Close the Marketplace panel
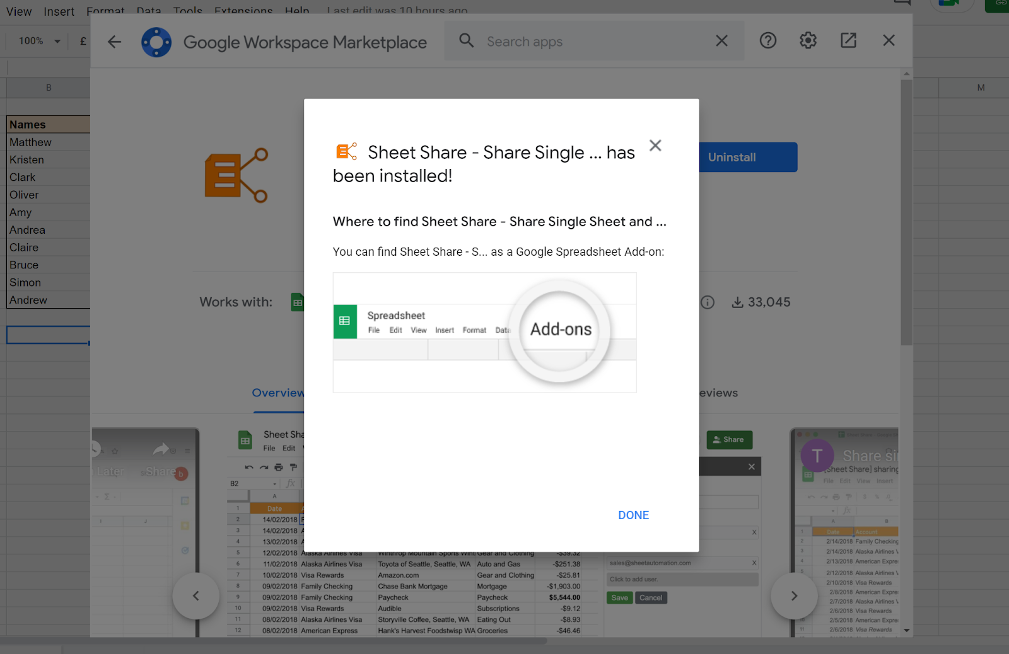 (x=889, y=41)
